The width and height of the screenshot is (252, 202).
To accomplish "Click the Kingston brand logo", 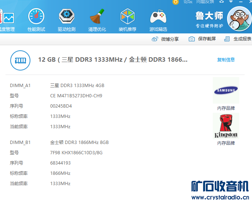I will (226, 126).
